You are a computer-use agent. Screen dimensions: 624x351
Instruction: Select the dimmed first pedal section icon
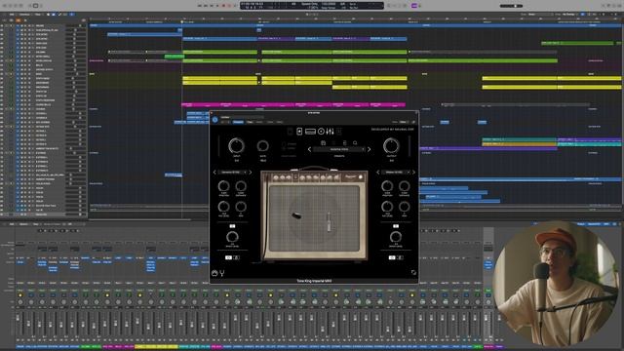[x=290, y=132]
